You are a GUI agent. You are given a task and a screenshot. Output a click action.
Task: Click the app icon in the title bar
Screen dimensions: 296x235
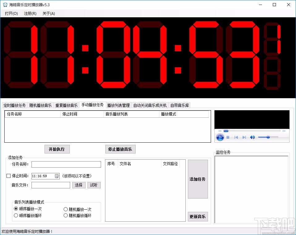pos(4,5)
